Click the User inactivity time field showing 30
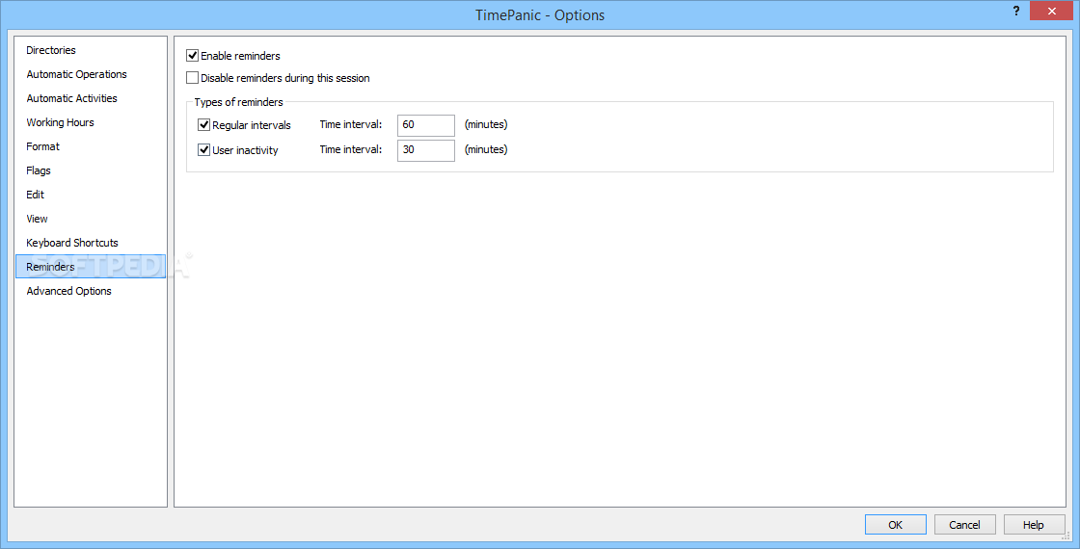The width and height of the screenshot is (1080, 549). 425,150
